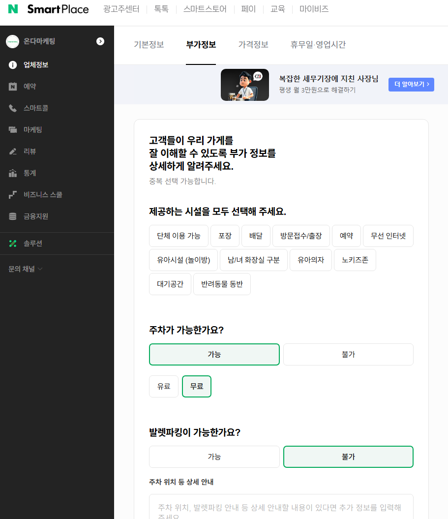The height and width of the screenshot is (519, 448).
Task: Enable 가능 for valet parking
Action: (x=214, y=457)
